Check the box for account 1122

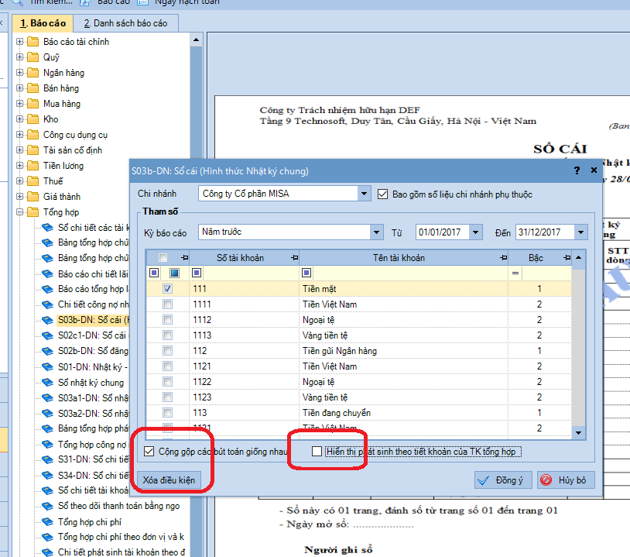[167, 382]
